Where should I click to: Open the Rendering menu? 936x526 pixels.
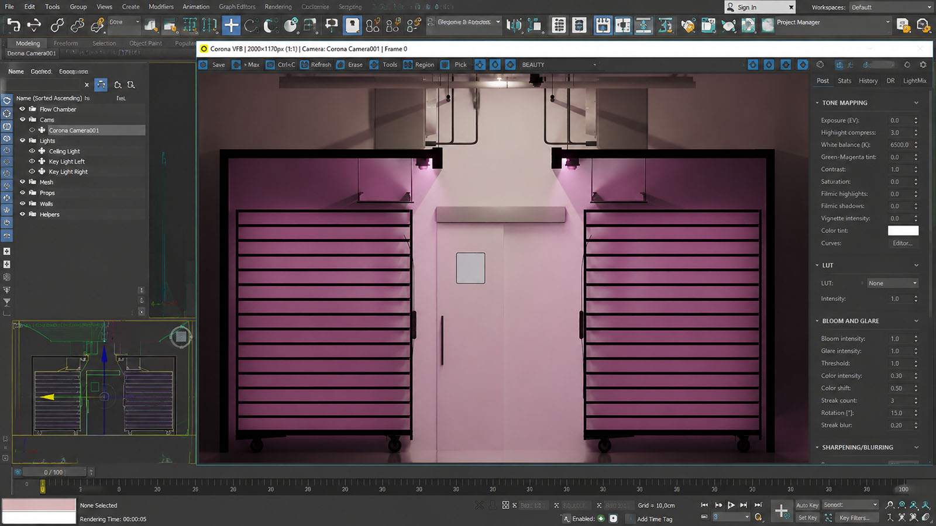(x=278, y=7)
